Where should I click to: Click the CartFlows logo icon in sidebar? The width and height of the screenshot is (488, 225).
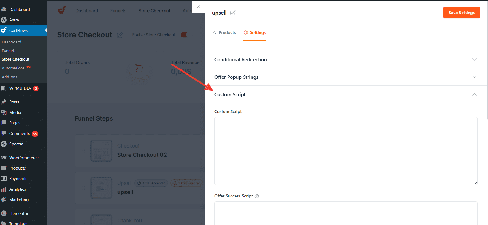[x=4, y=30]
